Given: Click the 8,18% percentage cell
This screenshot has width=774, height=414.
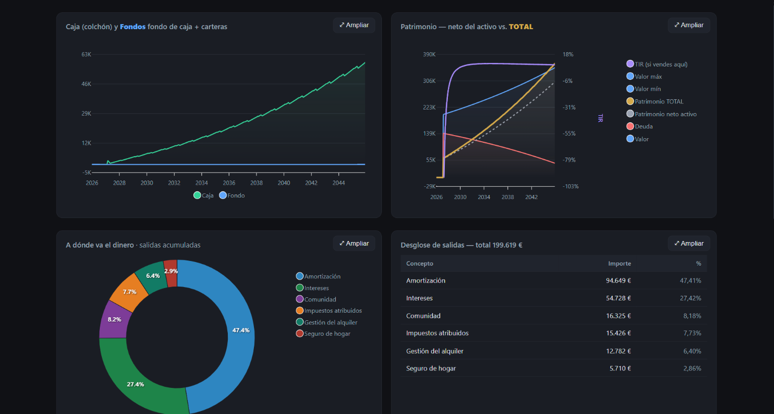Looking at the screenshot, I should 692,316.
